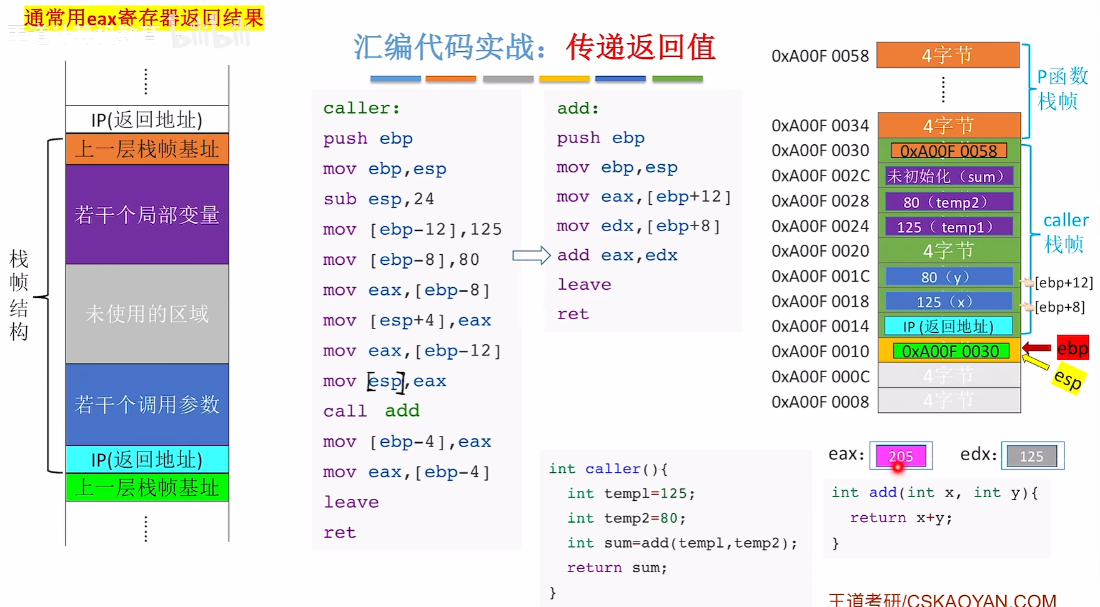Click the gray 未使用的区域 block

[x=147, y=313]
